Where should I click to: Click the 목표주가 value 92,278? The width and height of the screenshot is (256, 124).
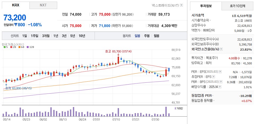point(248,58)
